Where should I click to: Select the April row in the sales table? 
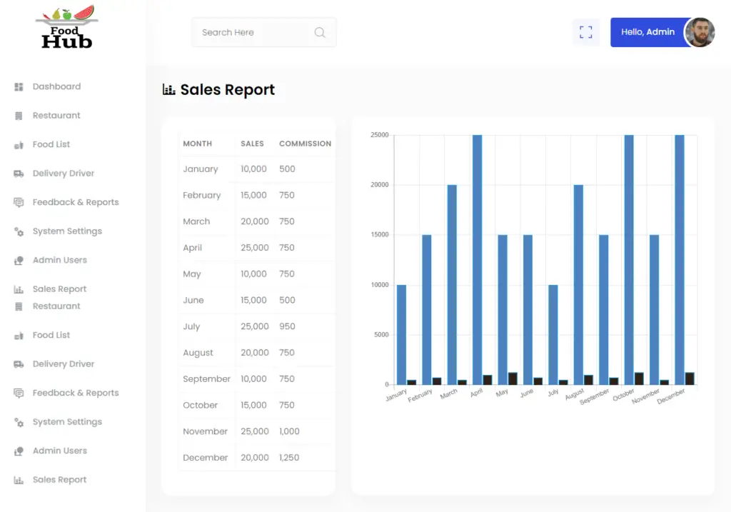coord(253,247)
